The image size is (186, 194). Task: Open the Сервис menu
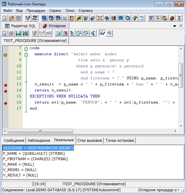[55, 11]
